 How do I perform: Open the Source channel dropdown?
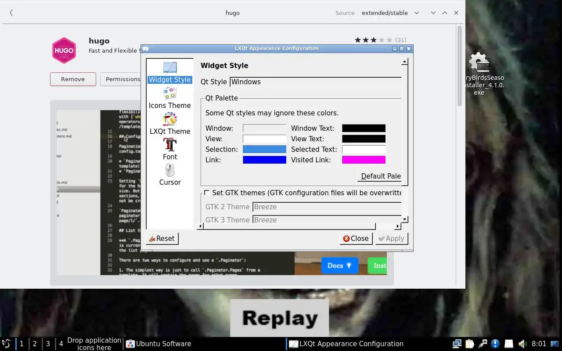tap(390, 13)
